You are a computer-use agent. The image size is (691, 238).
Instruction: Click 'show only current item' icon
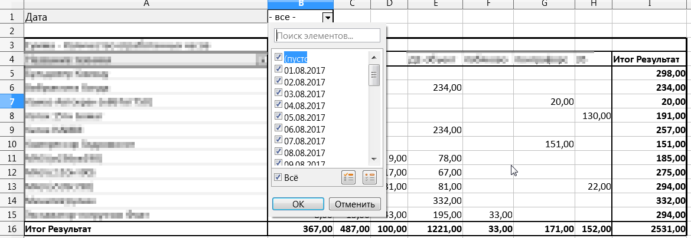coord(348,178)
